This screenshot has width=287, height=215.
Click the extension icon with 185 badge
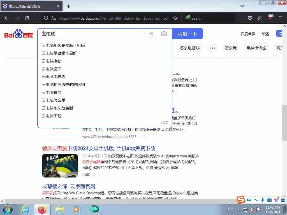(270, 17)
